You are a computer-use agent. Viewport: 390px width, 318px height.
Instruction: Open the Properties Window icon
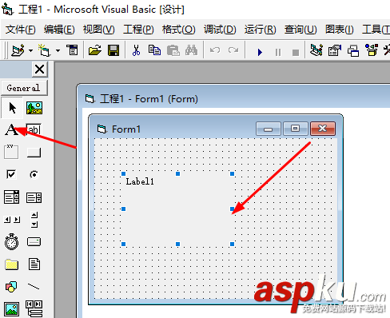tap(335, 50)
